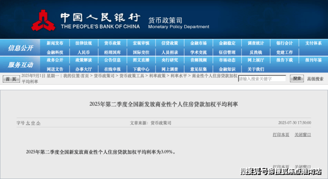328x179 pixels.
Task: Open 公告信息 link
Action: click(x=112, y=60)
